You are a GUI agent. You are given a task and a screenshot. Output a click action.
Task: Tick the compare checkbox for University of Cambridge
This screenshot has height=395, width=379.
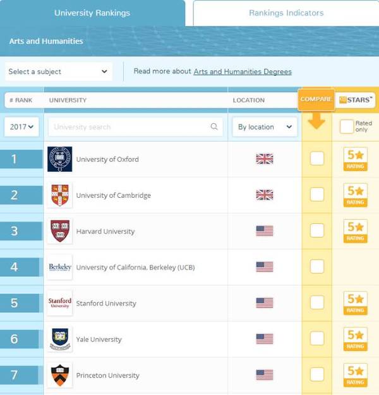coord(317,195)
